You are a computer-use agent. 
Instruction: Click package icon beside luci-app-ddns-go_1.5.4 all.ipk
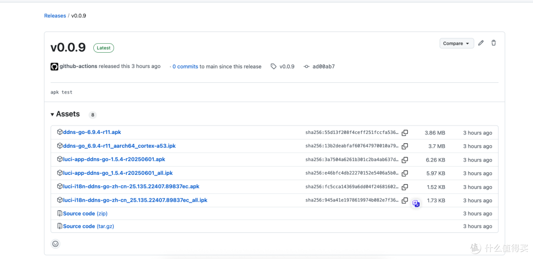tap(60, 173)
